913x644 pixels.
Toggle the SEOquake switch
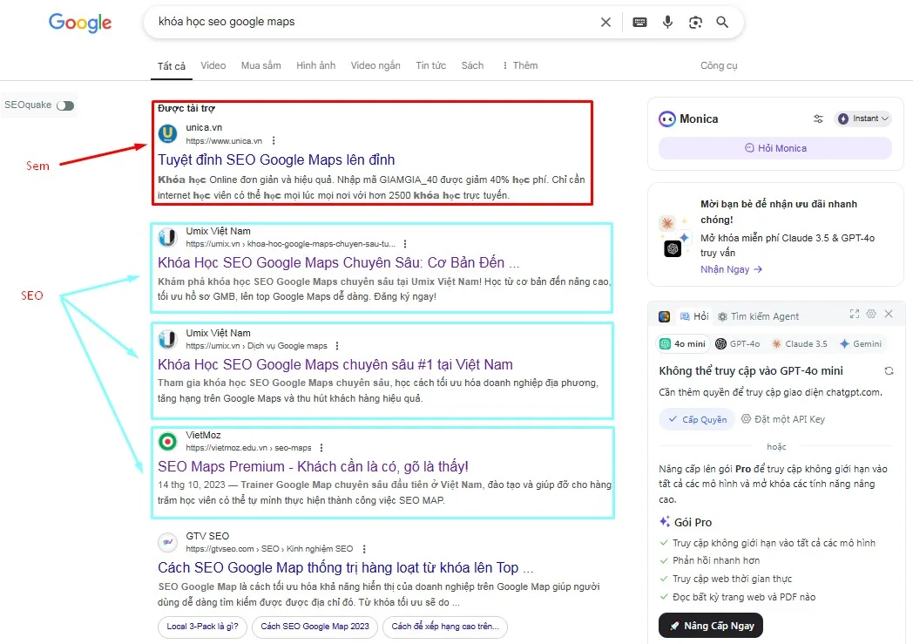(65, 105)
